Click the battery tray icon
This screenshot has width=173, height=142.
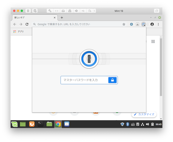pos(153,124)
